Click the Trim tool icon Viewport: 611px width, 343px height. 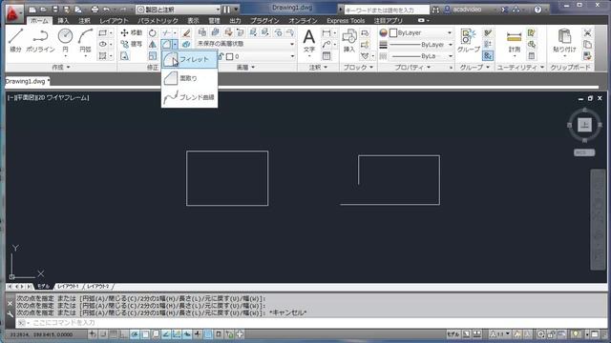click(166, 33)
